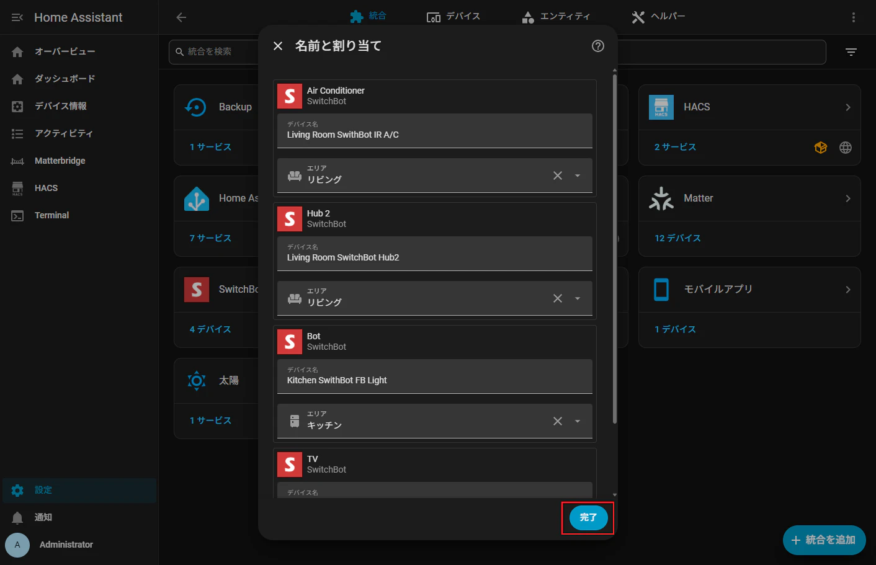
Task: Open help for 名前と割り当て dialog
Action: pyautogui.click(x=598, y=46)
